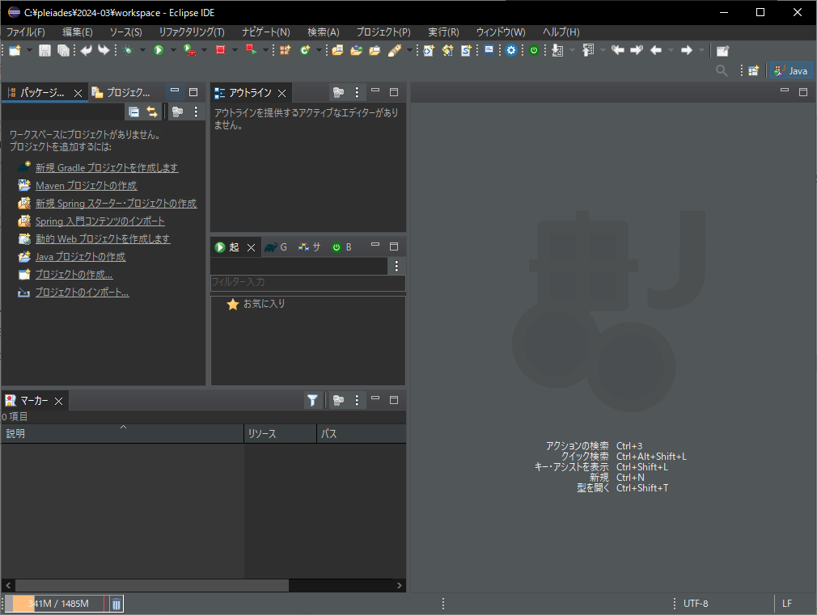Click the highlighter pen toolbar icon
This screenshot has width=817, height=615.
(395, 51)
